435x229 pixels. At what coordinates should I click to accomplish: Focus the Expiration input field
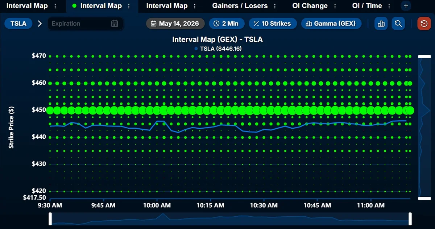(x=86, y=24)
